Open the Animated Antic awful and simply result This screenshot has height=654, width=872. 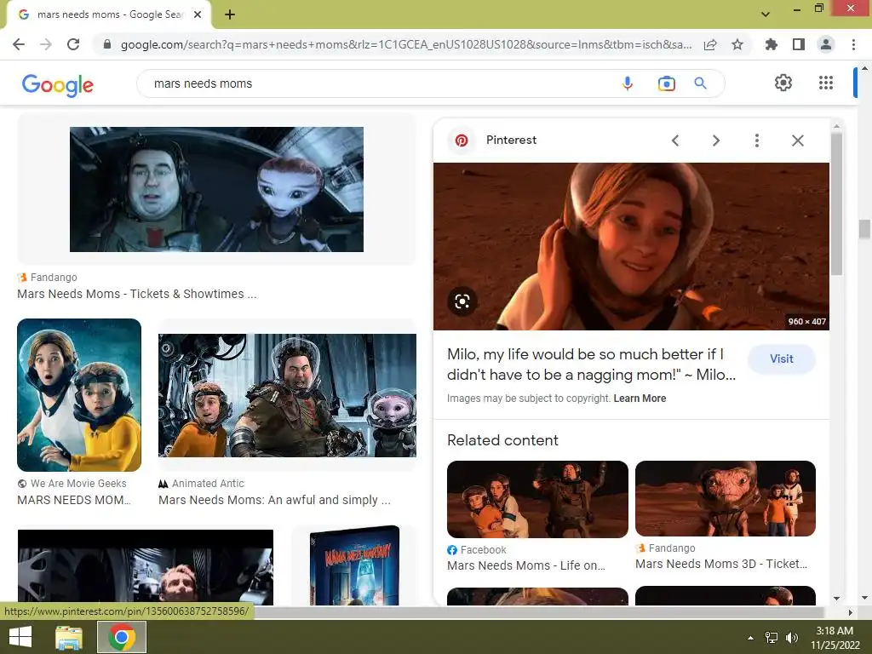point(274,500)
